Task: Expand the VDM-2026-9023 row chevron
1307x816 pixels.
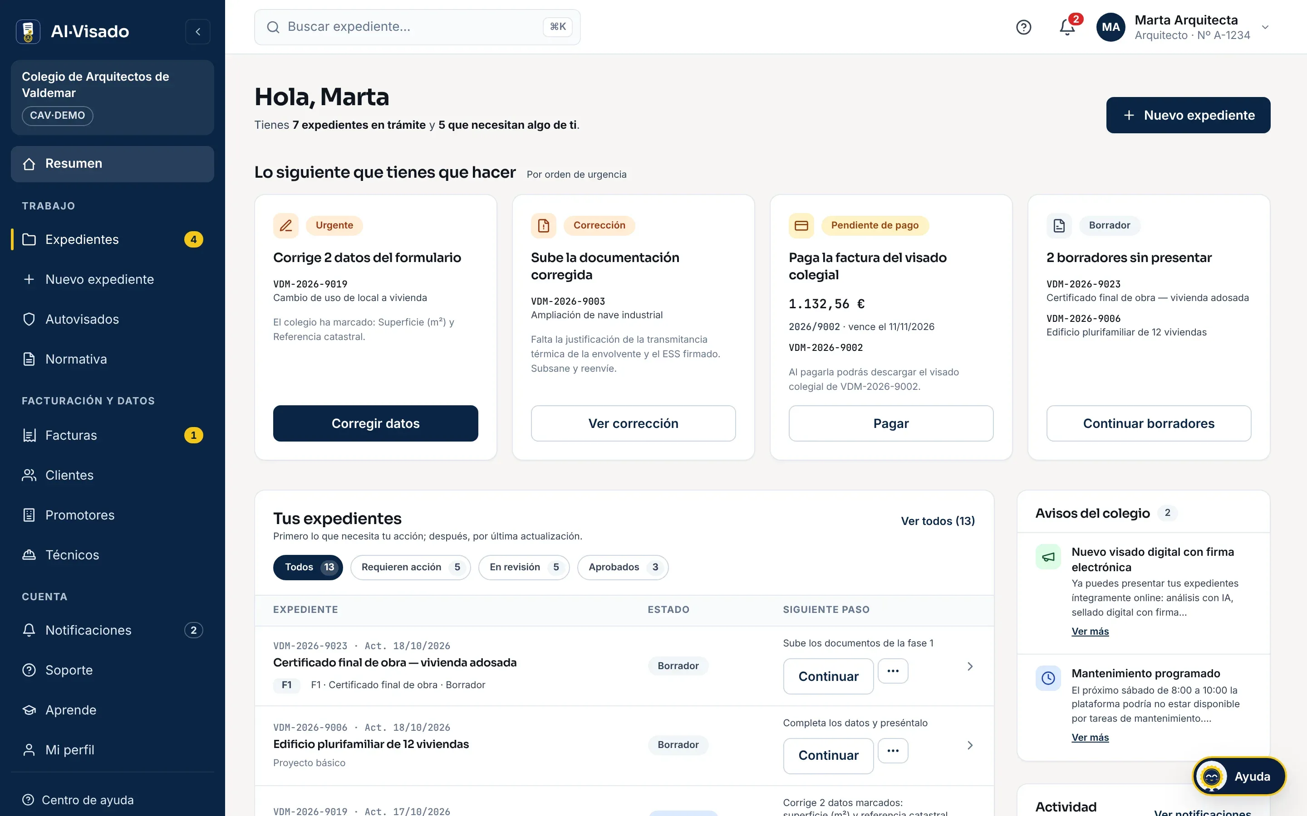Action: pyautogui.click(x=970, y=666)
